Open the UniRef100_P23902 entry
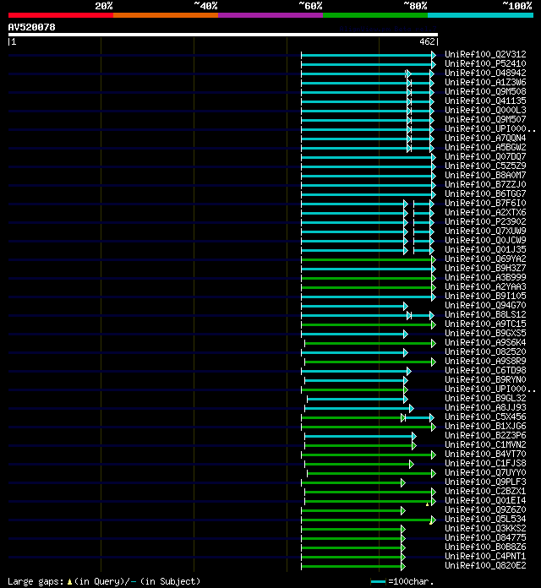541x588 pixels. [485, 221]
